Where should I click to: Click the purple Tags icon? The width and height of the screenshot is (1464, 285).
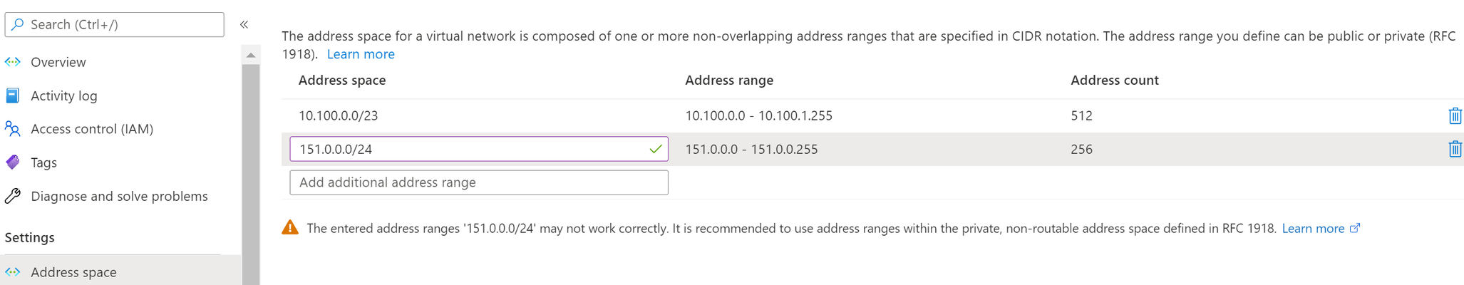pos(13,162)
